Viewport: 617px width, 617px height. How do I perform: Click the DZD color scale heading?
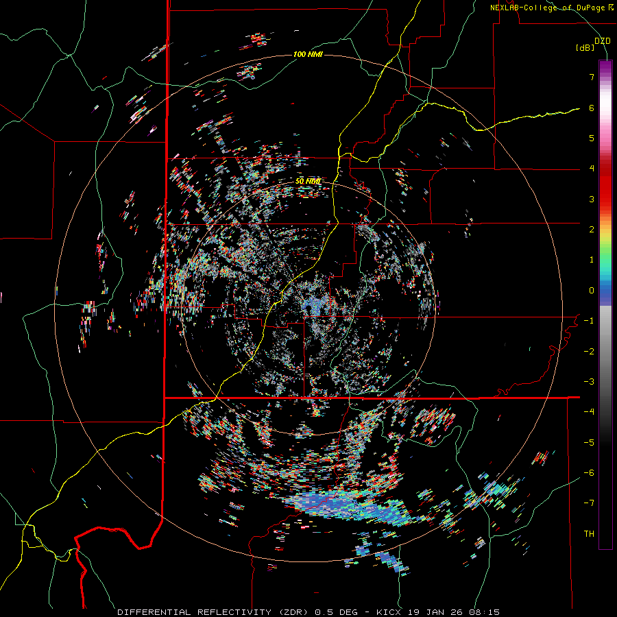click(602, 41)
